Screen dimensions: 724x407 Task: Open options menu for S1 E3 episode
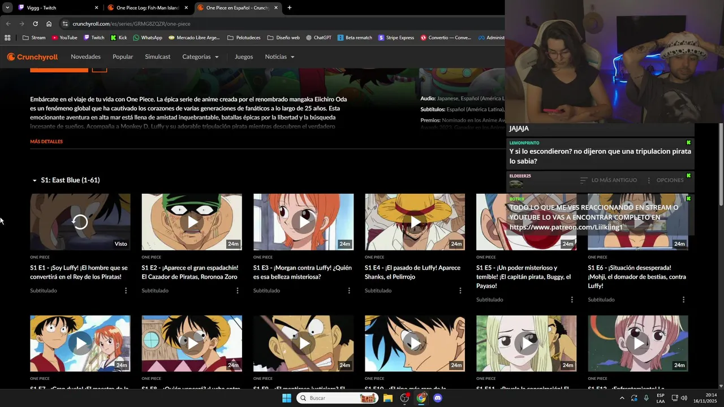(348, 291)
